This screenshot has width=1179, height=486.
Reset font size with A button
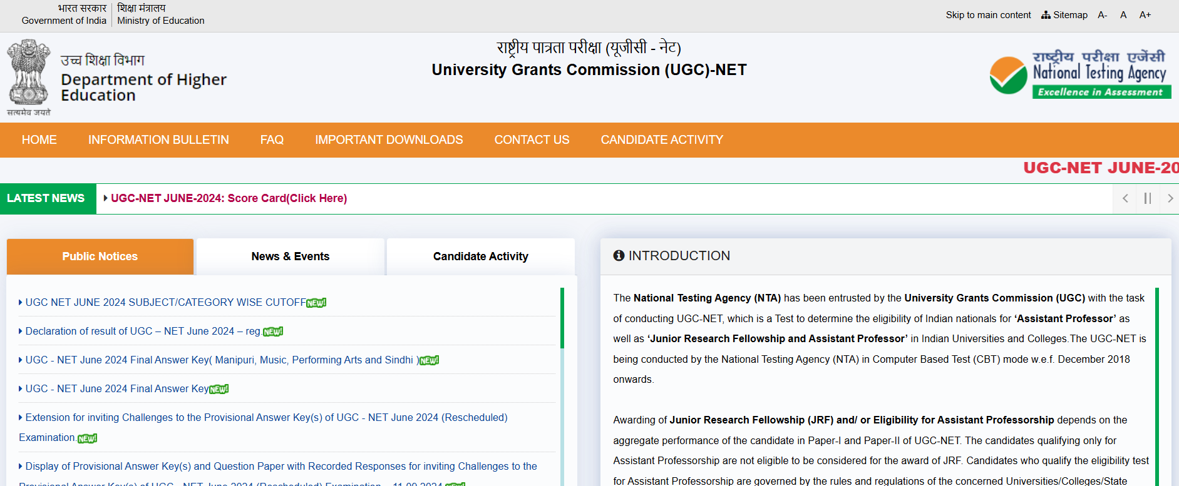[x=1123, y=15]
